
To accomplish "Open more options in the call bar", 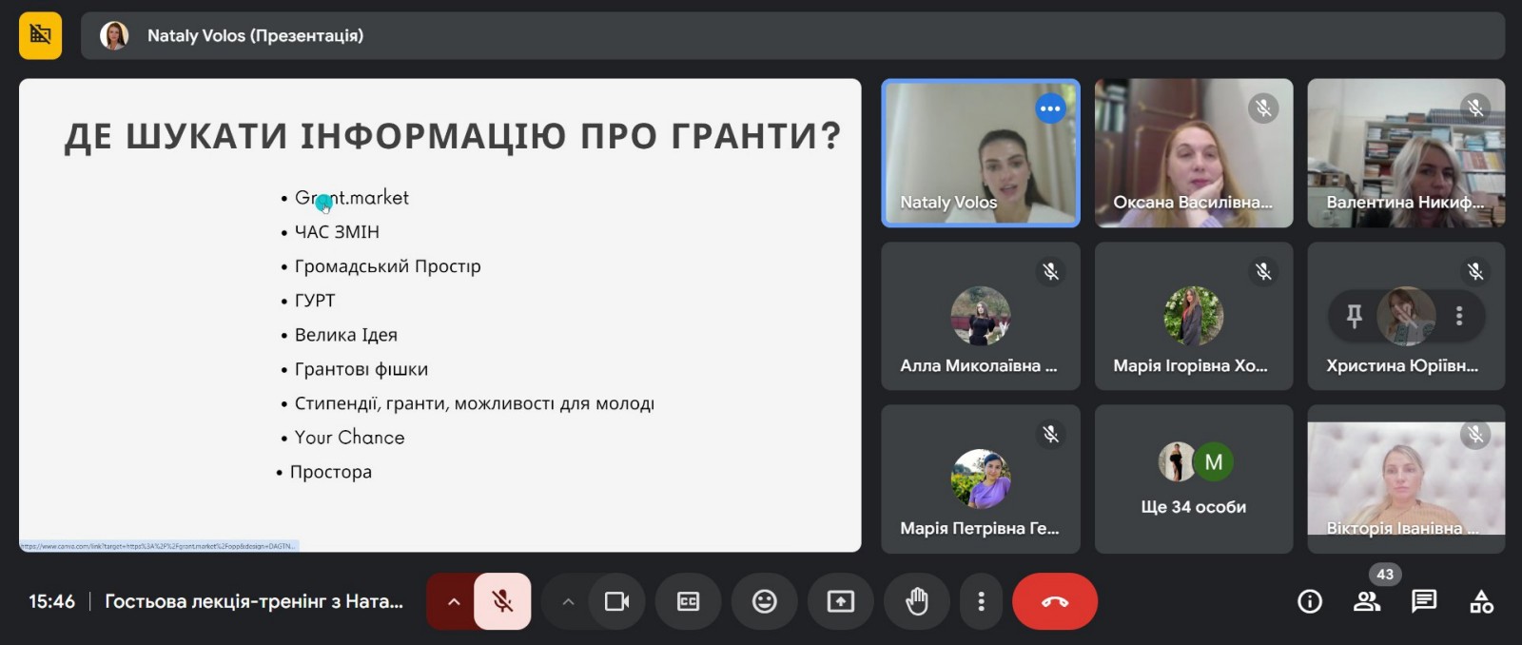I will click(x=981, y=601).
